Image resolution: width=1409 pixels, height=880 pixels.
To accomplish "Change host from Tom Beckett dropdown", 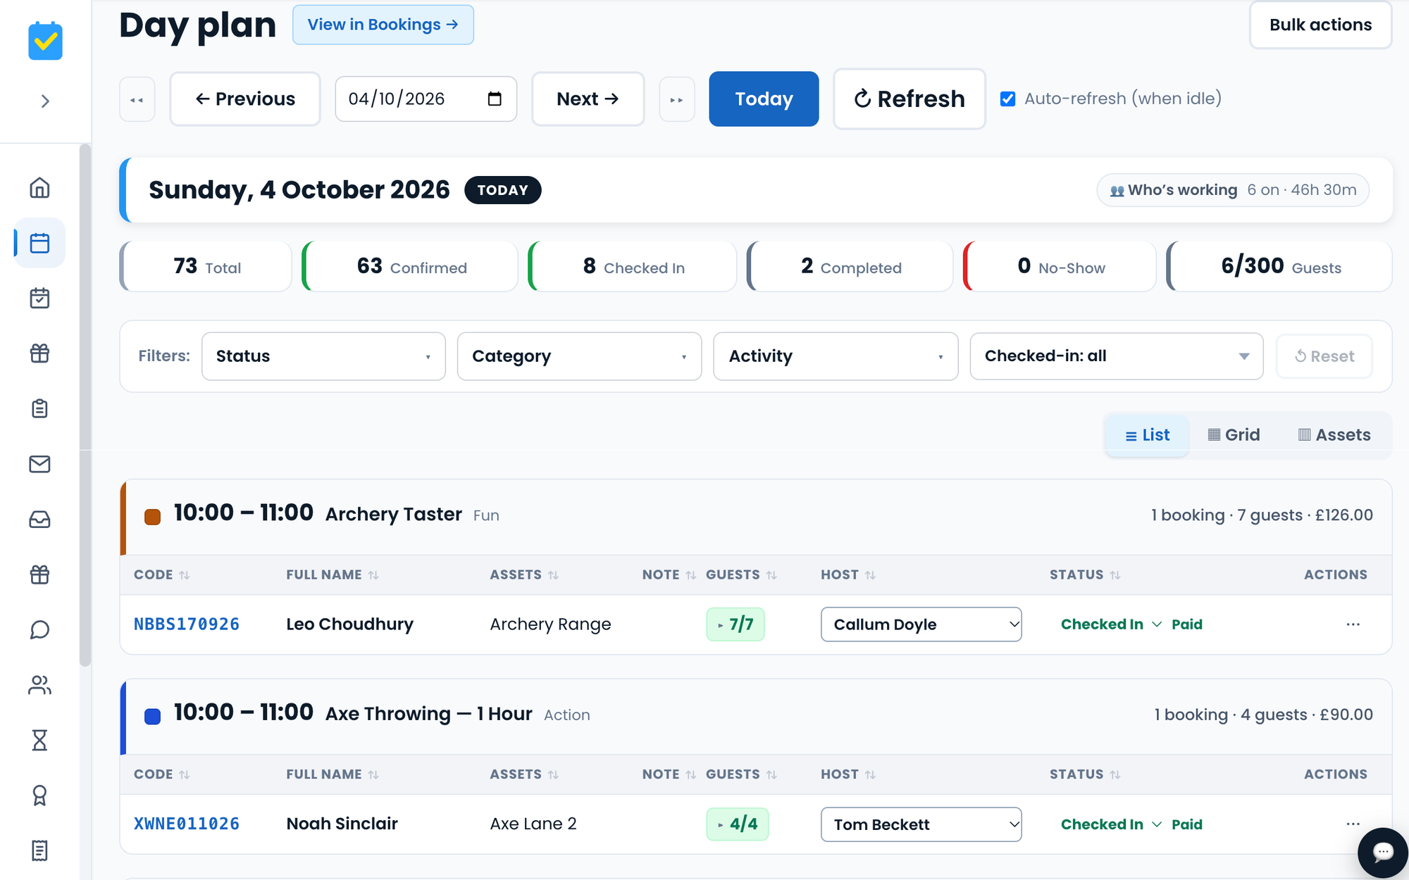I will pyautogui.click(x=921, y=824).
